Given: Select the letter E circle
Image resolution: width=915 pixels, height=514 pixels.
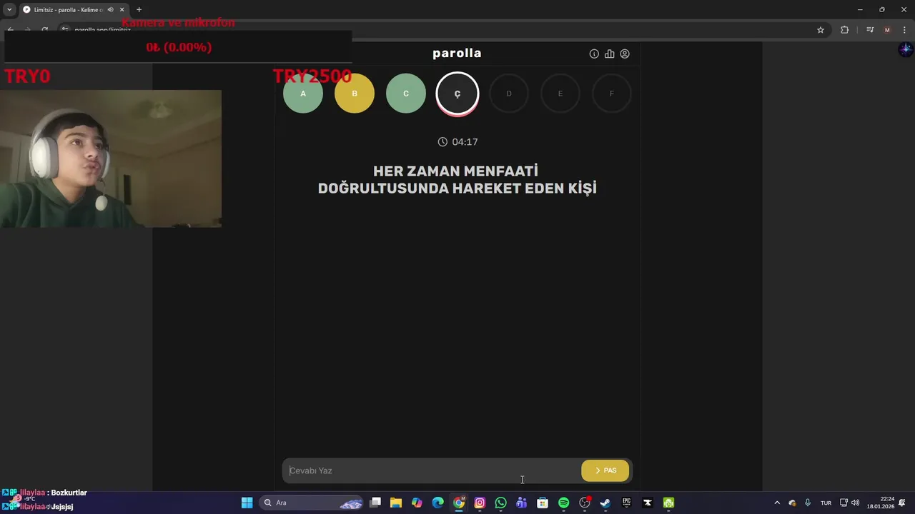Looking at the screenshot, I should coord(560,94).
